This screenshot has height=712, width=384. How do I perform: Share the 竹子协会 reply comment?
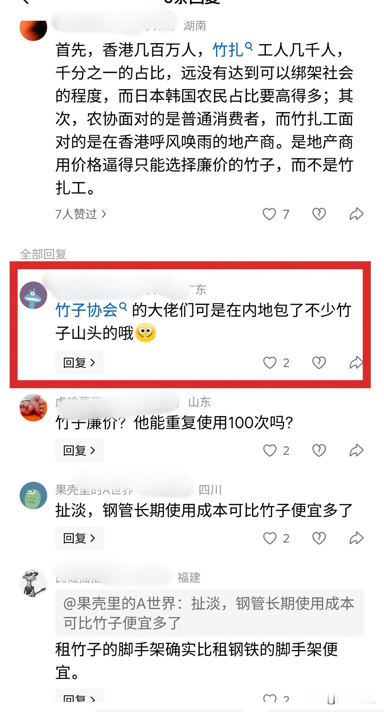[x=356, y=363]
